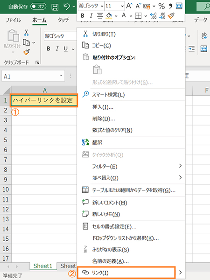Screen dimensions: 210x280
Task: Click the paste option clipboard icon
Action: click(x=98, y=70)
